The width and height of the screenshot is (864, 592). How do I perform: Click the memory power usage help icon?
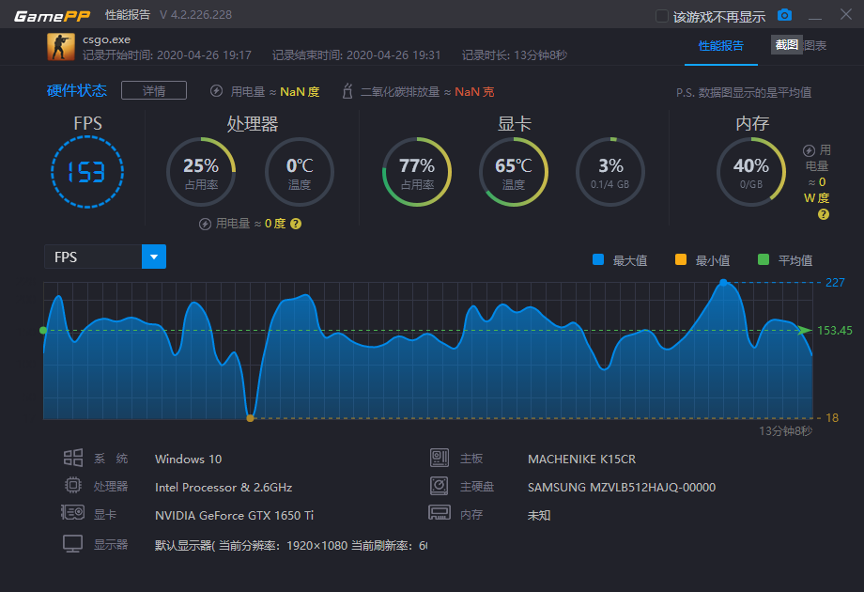pos(824,214)
